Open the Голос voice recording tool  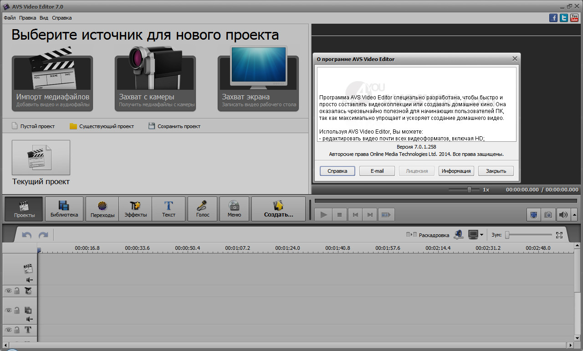coord(202,209)
